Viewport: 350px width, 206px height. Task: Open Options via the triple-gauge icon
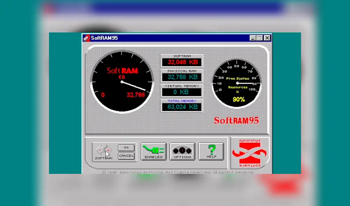click(x=182, y=149)
